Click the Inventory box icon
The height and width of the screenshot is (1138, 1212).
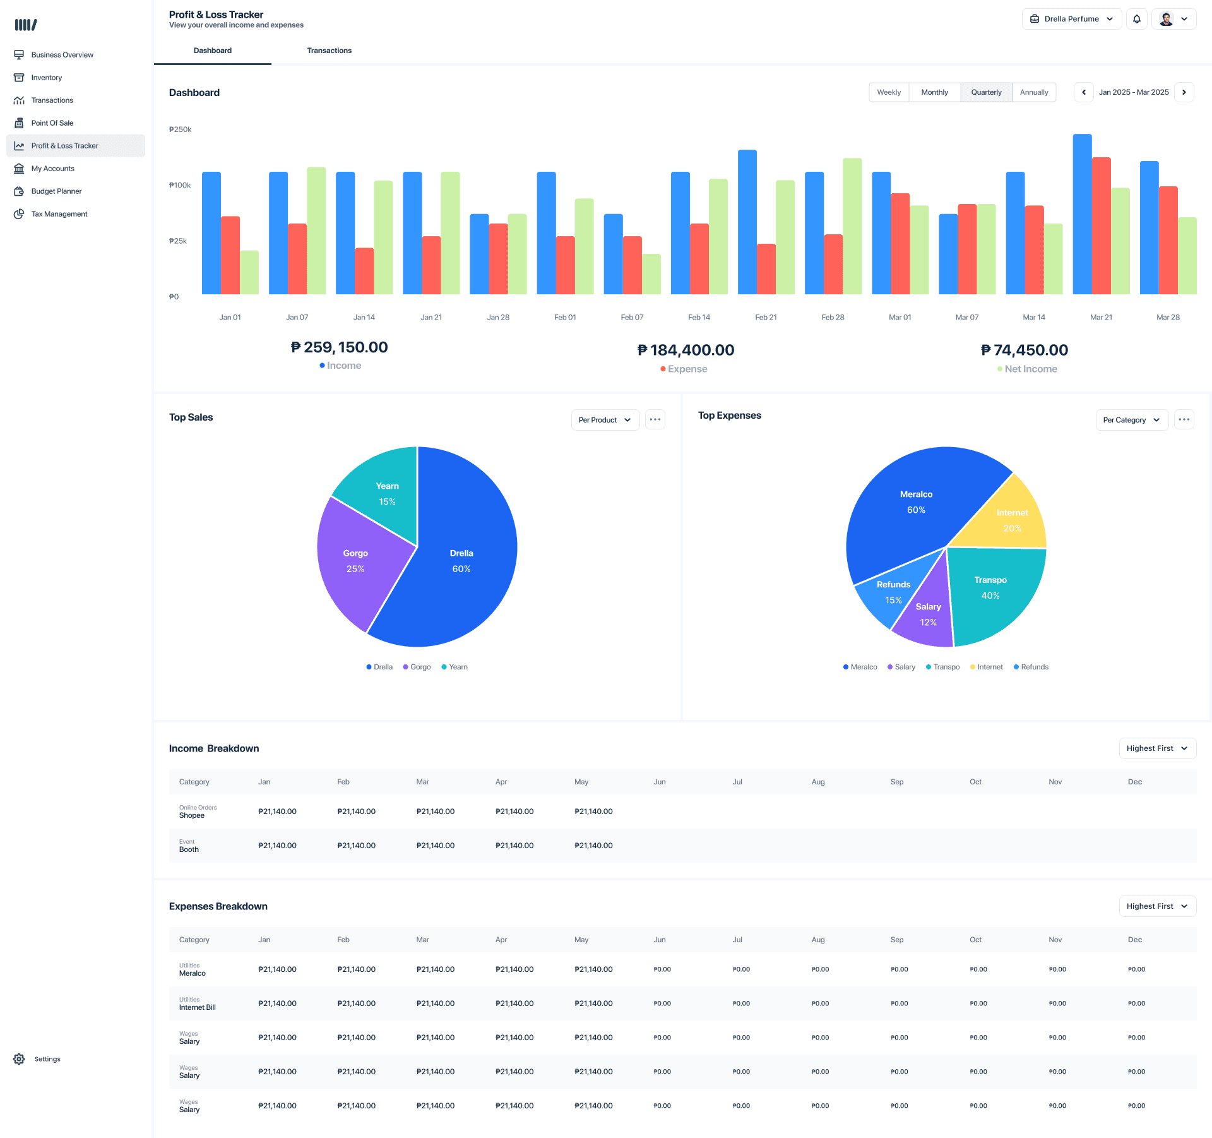[x=19, y=78]
